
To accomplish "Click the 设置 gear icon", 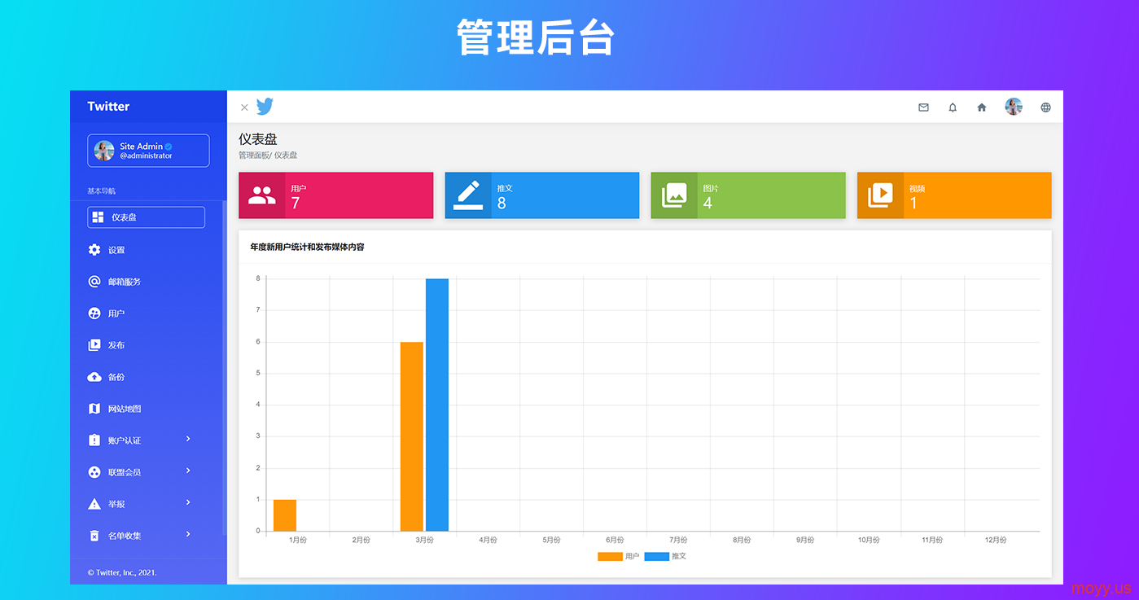I will tap(94, 250).
